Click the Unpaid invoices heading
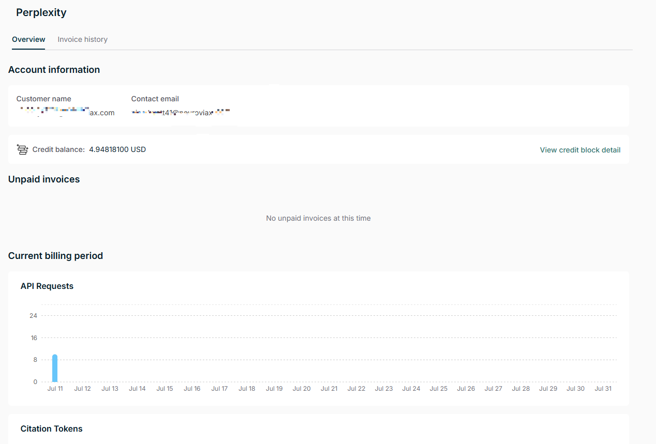The height and width of the screenshot is (444, 656). (44, 179)
